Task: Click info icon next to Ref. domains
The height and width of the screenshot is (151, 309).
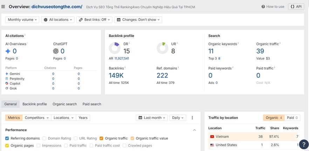Action: [x=178, y=67]
